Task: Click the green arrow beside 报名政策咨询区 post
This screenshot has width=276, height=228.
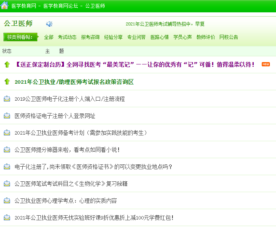Action: [7, 81]
